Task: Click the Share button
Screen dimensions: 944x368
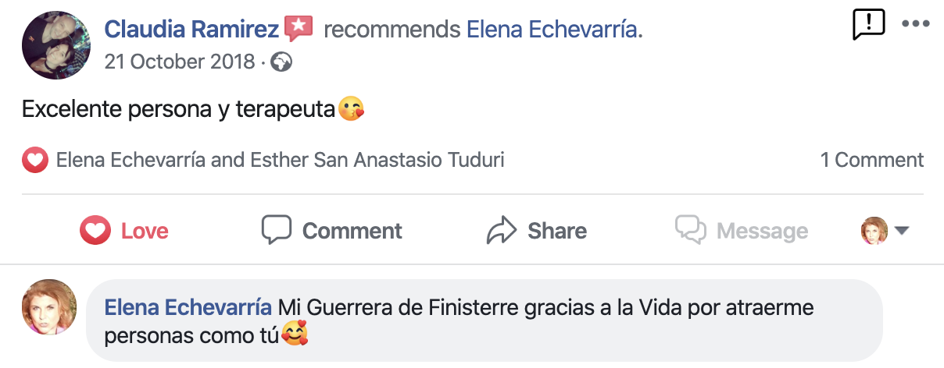Action: pos(536,231)
